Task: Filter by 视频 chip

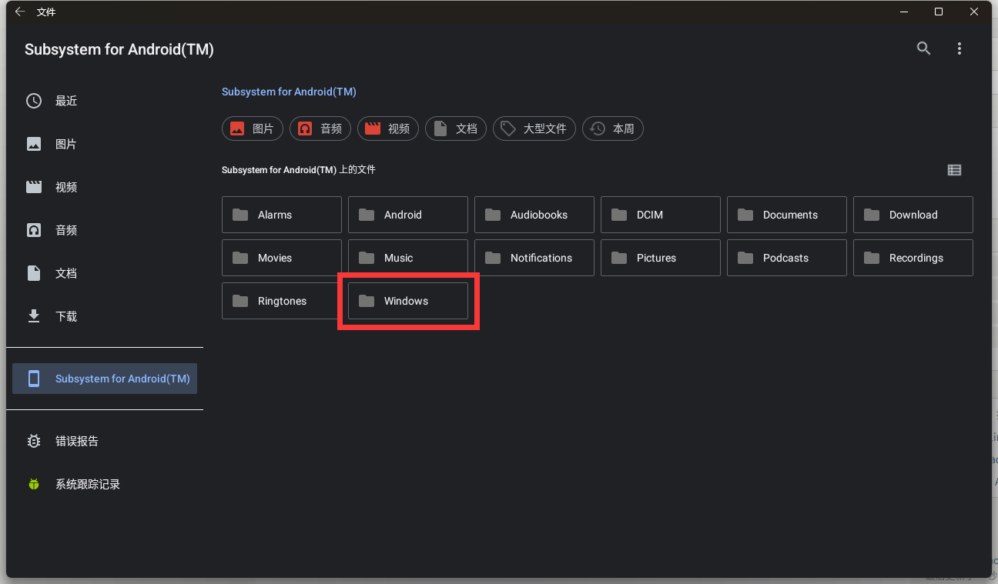Action: (x=388, y=128)
